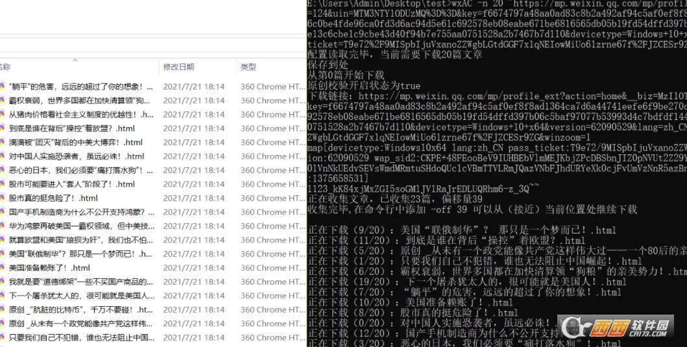
Task: Click the modified date of 股市真的挺危险了！.html
Action: pyautogui.click(x=194, y=198)
